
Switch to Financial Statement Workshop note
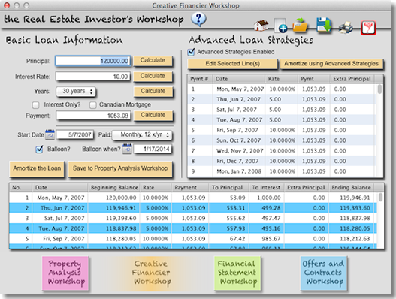tap(237, 273)
